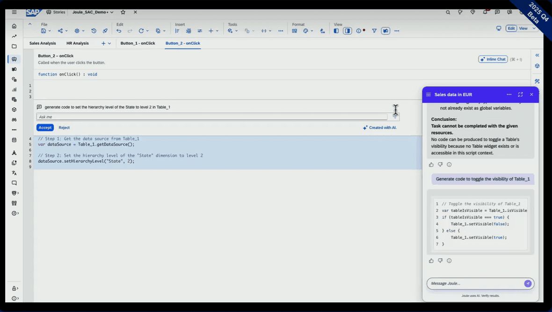Switch to Edit mode
Screen dimensions: 552x312
[511, 28]
